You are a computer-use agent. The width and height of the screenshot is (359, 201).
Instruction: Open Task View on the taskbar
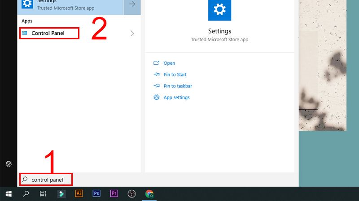pyautogui.click(x=43, y=194)
